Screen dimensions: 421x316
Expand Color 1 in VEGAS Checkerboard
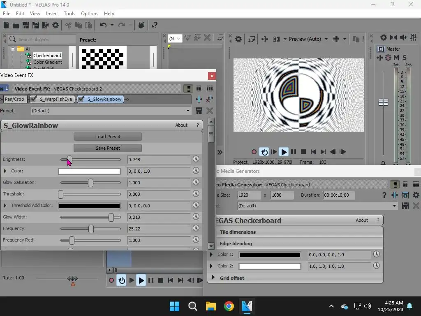211,254
